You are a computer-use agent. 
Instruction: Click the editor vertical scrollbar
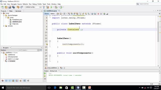click(x=158, y=32)
